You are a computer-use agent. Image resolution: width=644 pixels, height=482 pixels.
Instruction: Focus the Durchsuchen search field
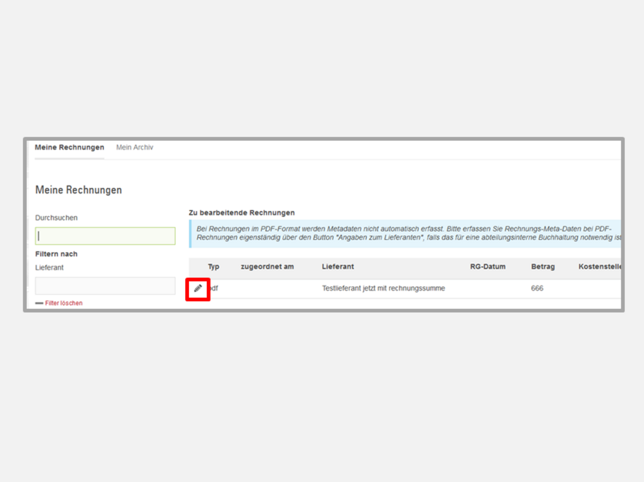(x=105, y=236)
